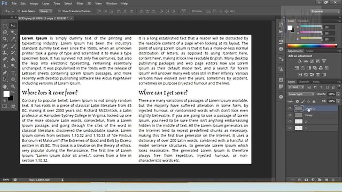
Task: Select the Lasso tool
Action: coord(5,33)
